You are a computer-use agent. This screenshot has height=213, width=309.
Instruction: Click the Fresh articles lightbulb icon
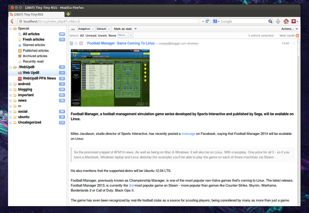tap(20, 39)
